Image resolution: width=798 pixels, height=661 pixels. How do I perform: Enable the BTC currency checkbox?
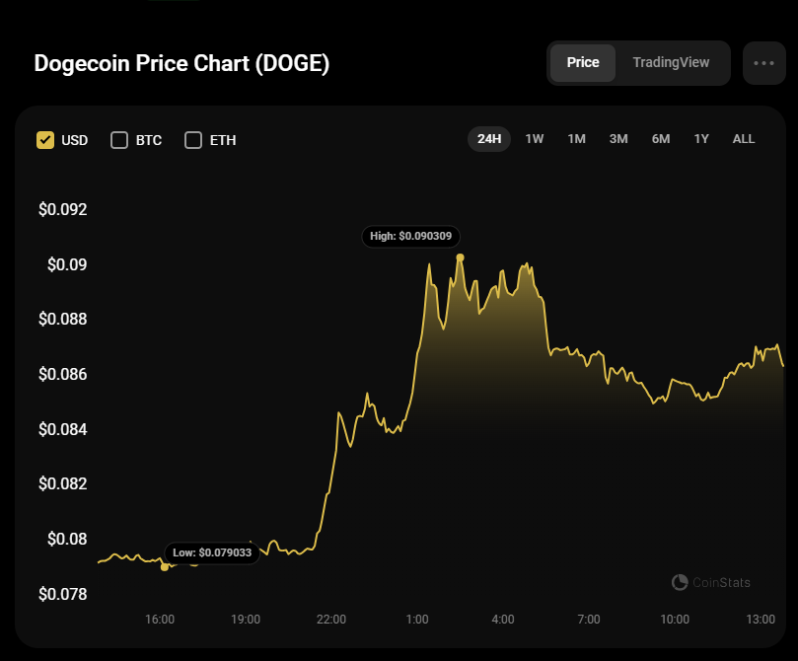pos(119,139)
